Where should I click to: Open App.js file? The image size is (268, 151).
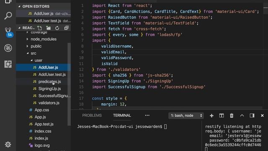[x=44, y=117]
